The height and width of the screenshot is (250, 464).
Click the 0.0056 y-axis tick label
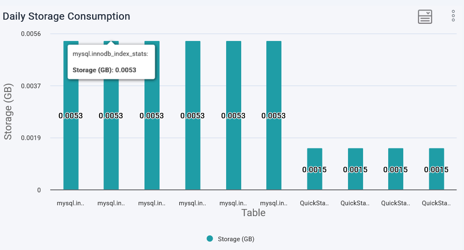[x=31, y=33]
